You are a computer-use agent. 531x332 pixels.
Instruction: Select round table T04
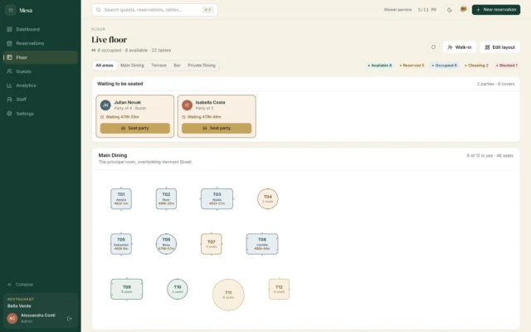click(267, 199)
